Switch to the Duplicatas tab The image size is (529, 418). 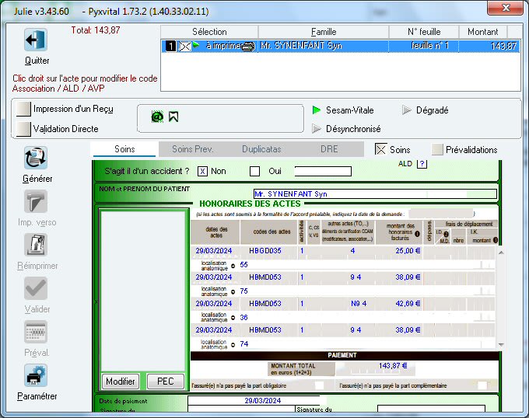click(261, 149)
